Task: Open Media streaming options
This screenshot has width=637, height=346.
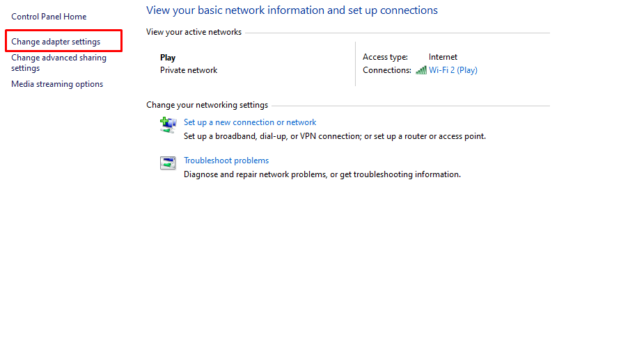Action: click(57, 84)
